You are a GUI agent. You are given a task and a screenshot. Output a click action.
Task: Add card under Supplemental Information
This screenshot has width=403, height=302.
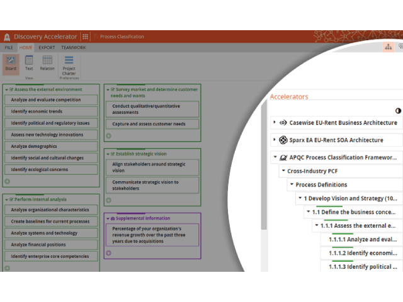coord(108,253)
